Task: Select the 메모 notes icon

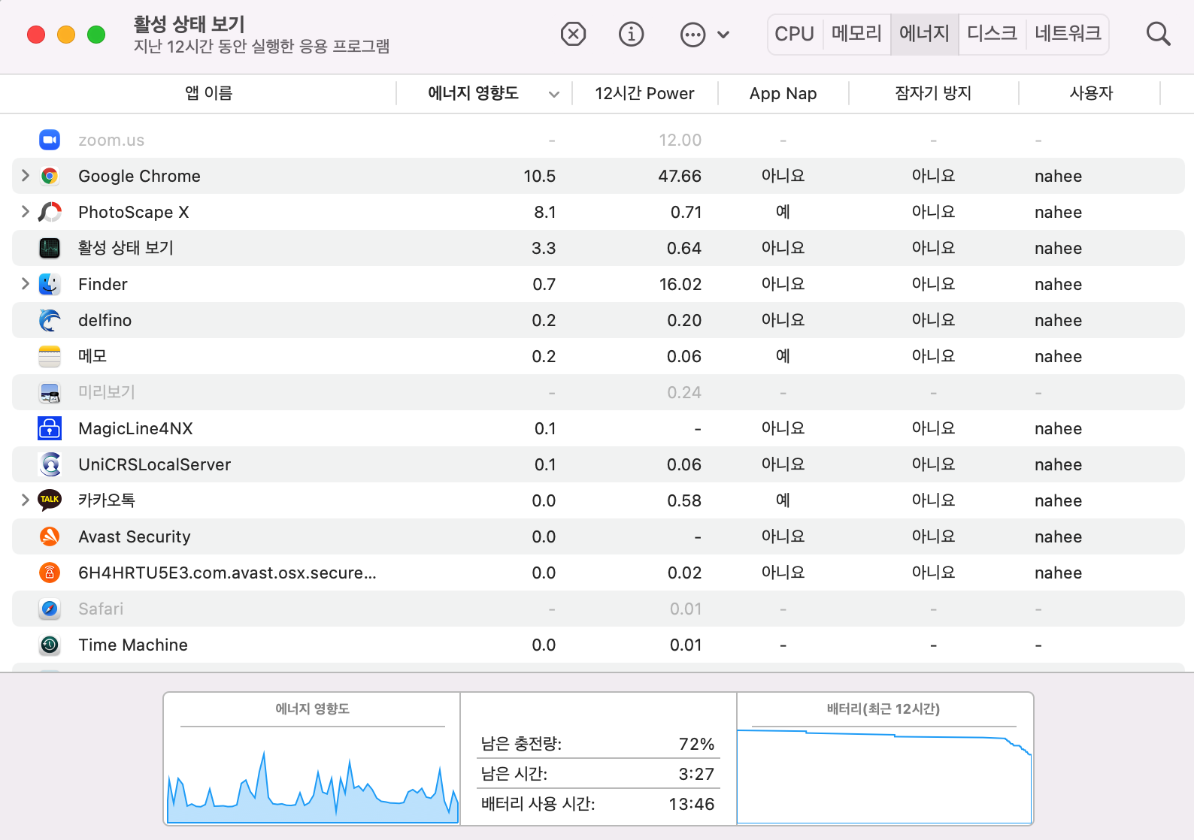Action: click(50, 356)
